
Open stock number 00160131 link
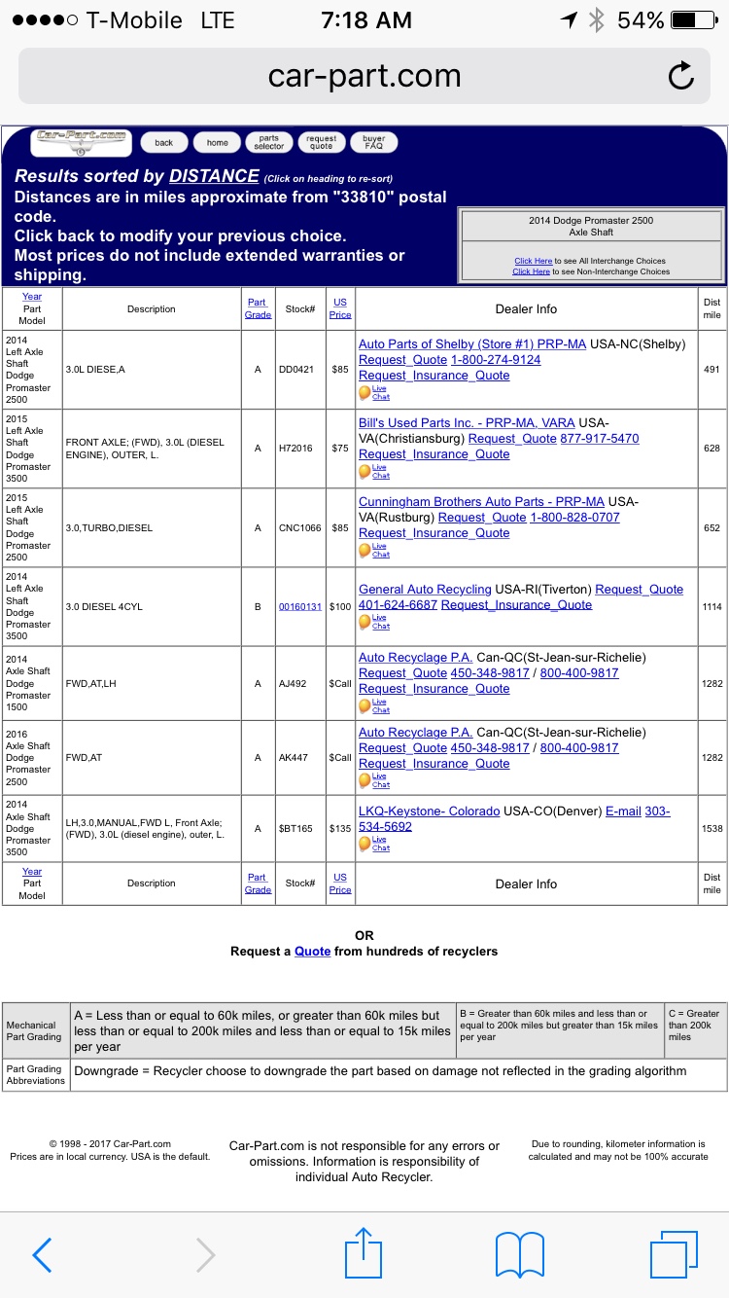(x=299, y=606)
